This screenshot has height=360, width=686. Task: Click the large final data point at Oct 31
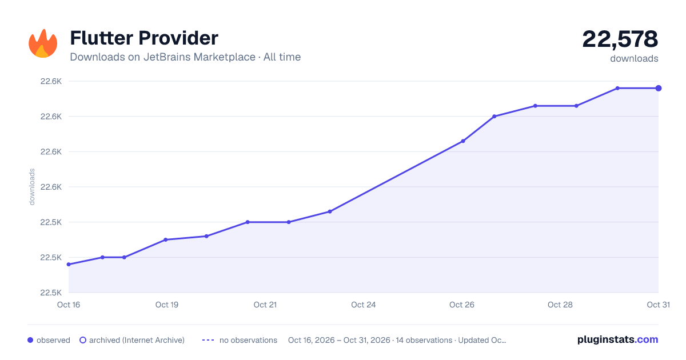point(659,88)
